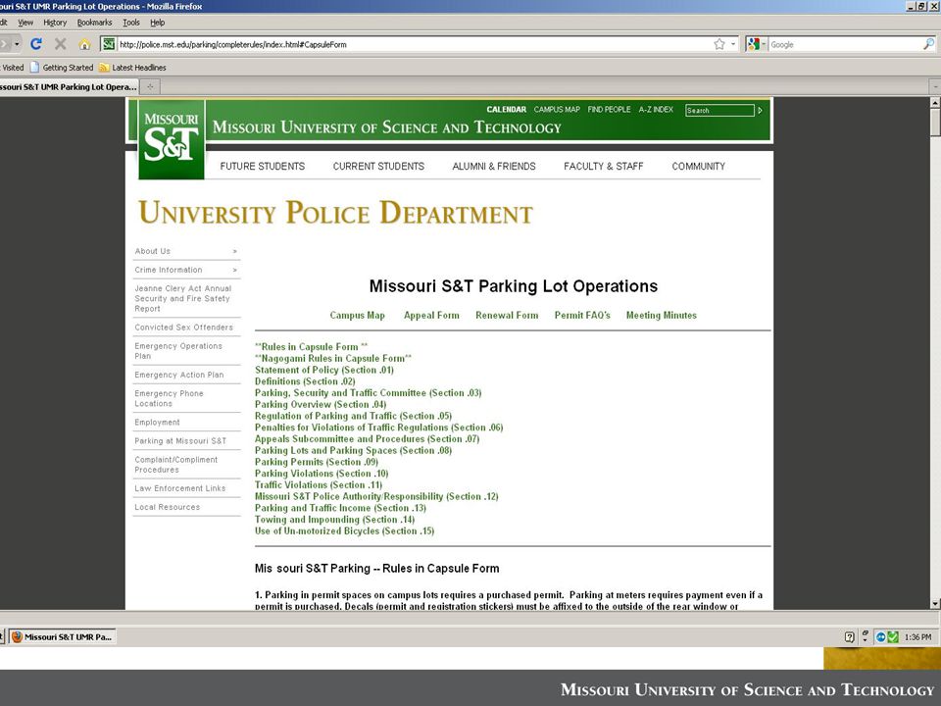Image resolution: width=941 pixels, height=706 pixels.
Task: Open the Meeting Minutes link
Action: [662, 315]
